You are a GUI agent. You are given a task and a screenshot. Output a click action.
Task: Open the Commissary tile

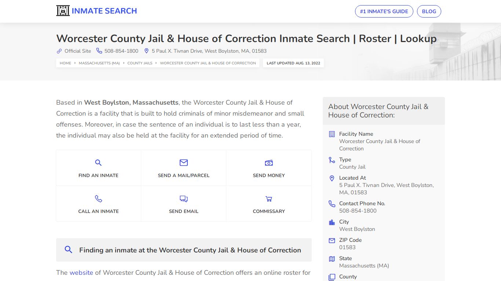pyautogui.click(x=269, y=204)
